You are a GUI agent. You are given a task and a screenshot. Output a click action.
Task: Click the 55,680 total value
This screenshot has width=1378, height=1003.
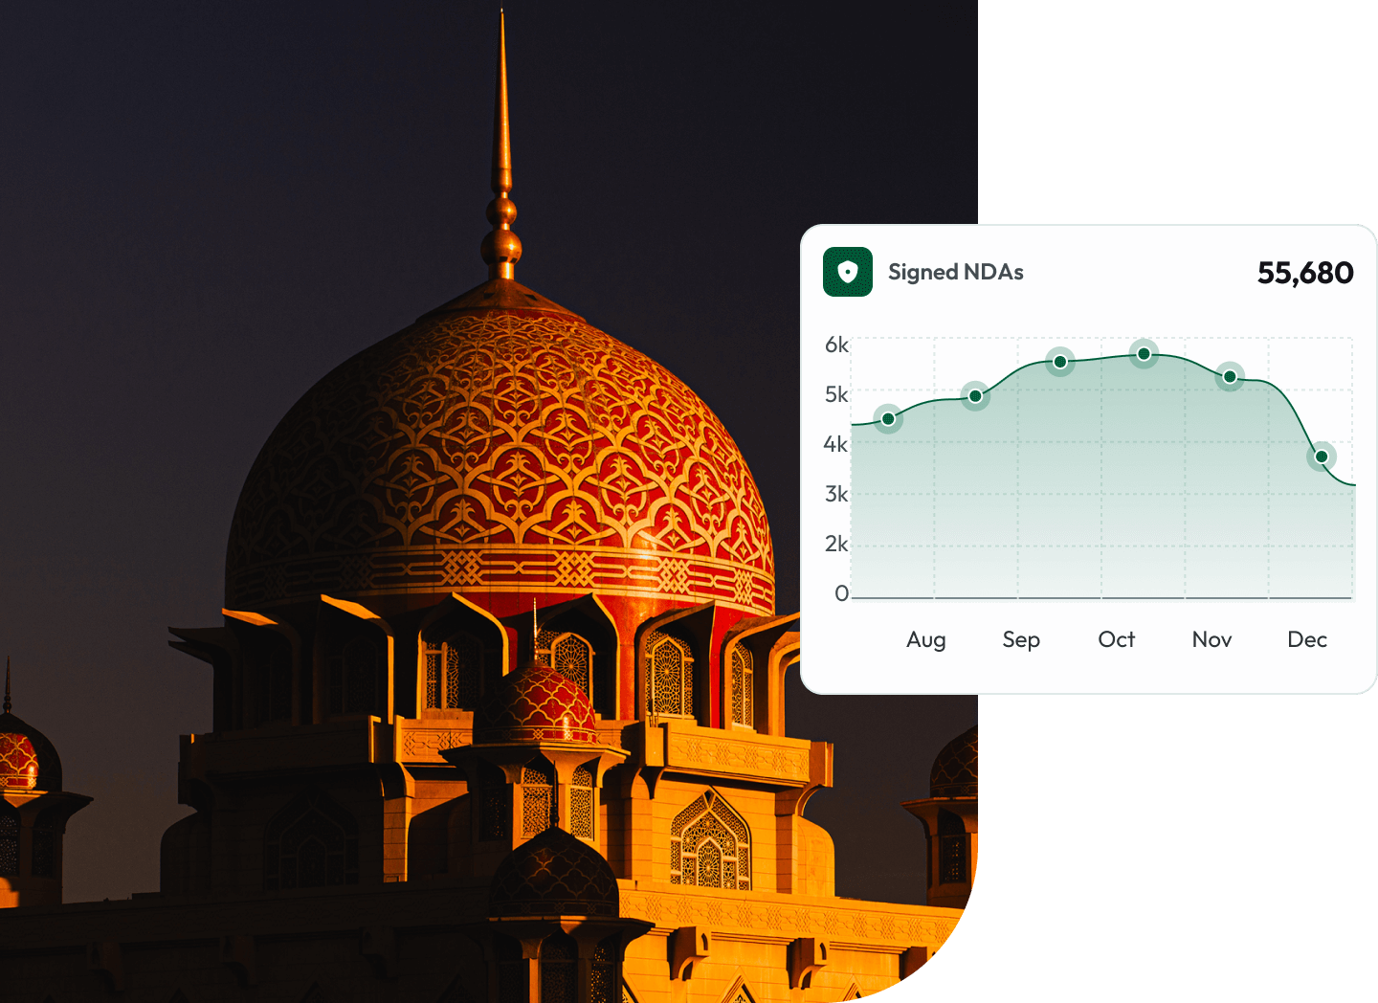(1304, 273)
